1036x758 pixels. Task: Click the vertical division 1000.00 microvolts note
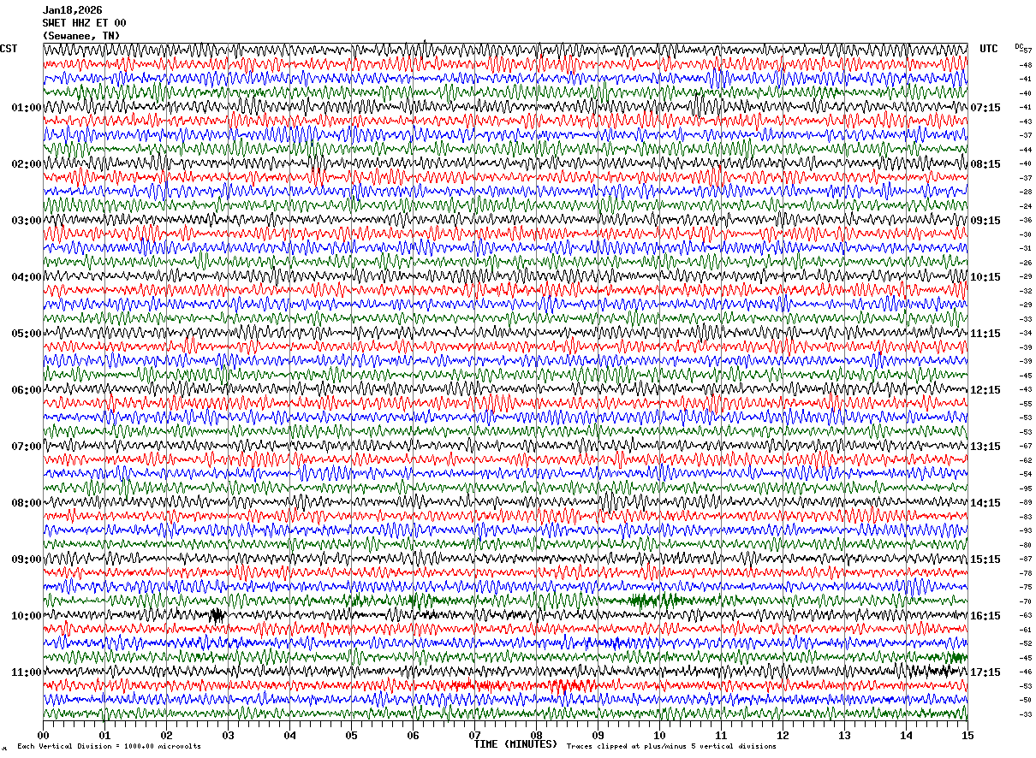coord(109,747)
